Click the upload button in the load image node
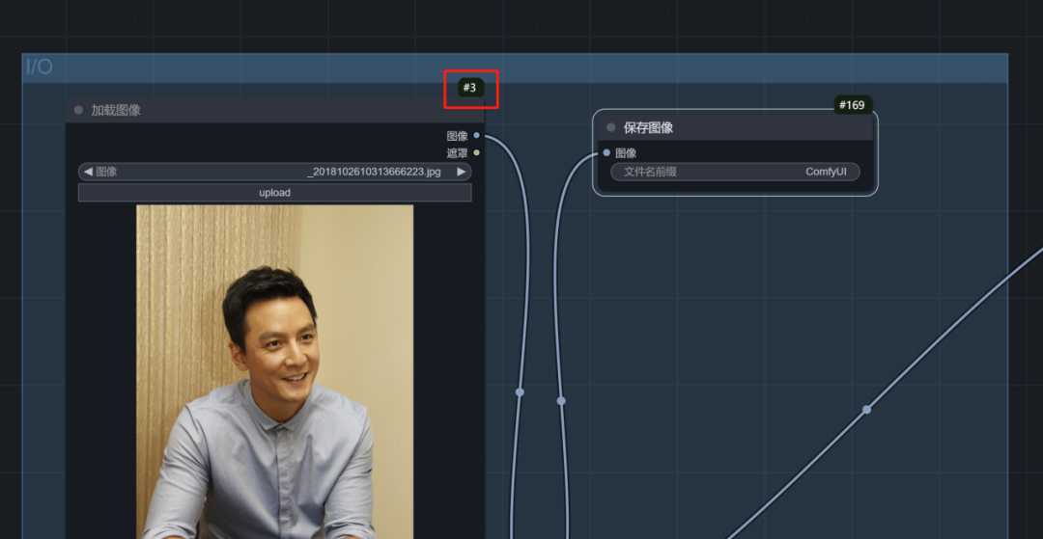1043x539 pixels. (274, 193)
